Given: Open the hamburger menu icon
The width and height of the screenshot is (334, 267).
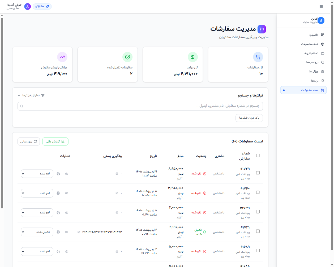Looking at the screenshot, I should (x=321, y=7).
